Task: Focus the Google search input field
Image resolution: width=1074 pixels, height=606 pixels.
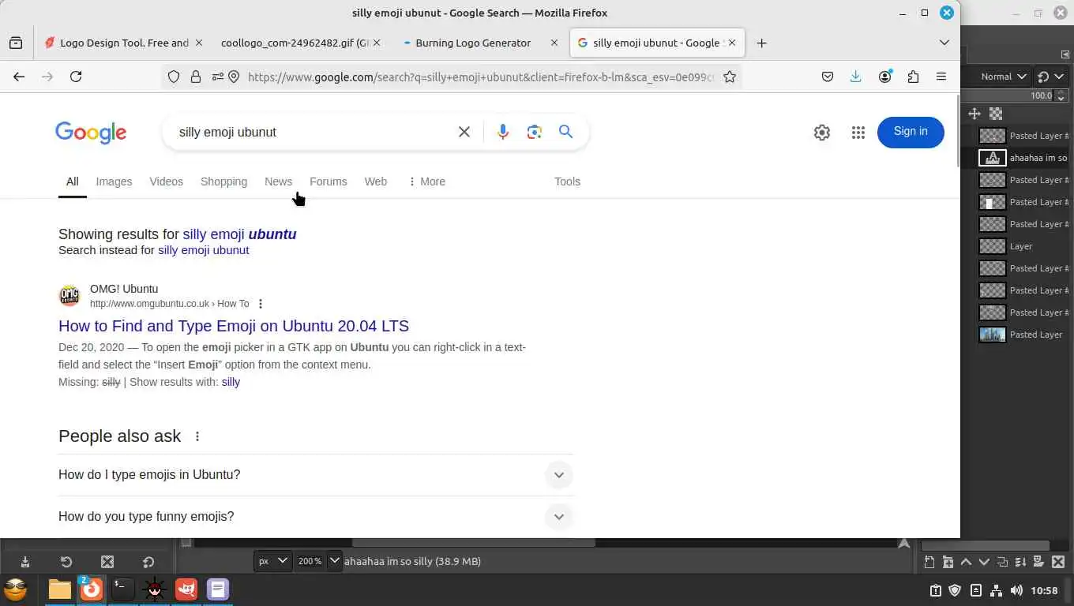Action: tap(314, 132)
